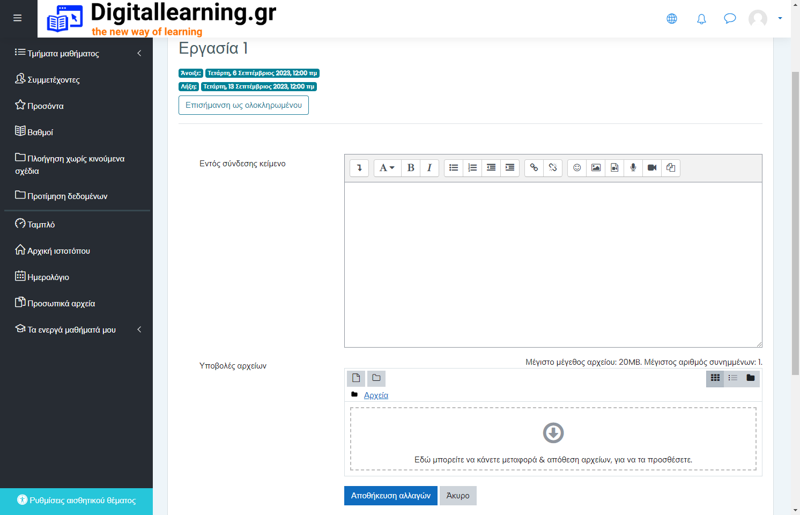The image size is (800, 515).
Task: Remove link with unlink icon
Action: [553, 168]
